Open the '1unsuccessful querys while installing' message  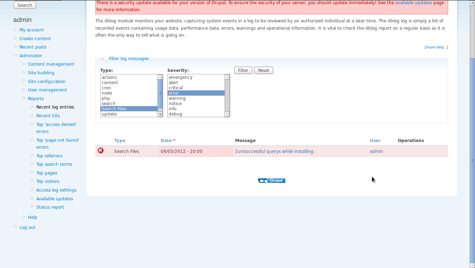[x=275, y=151]
